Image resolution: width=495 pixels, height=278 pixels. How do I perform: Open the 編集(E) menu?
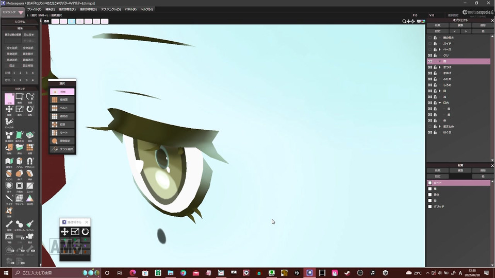pos(50,9)
